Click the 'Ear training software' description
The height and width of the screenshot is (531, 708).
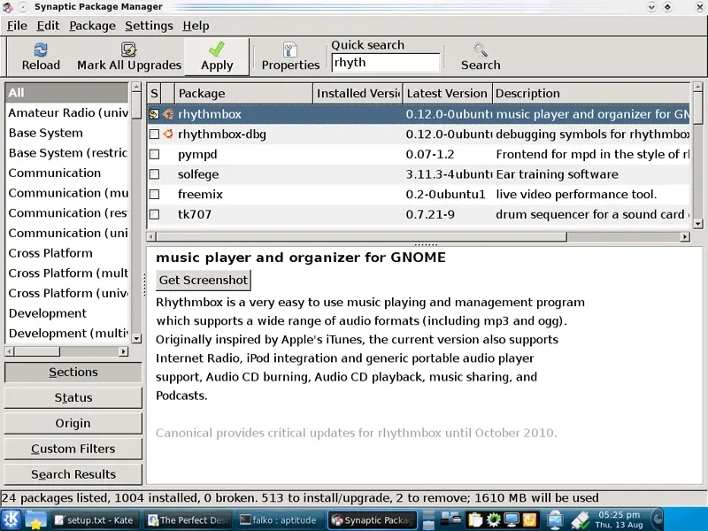tap(558, 174)
